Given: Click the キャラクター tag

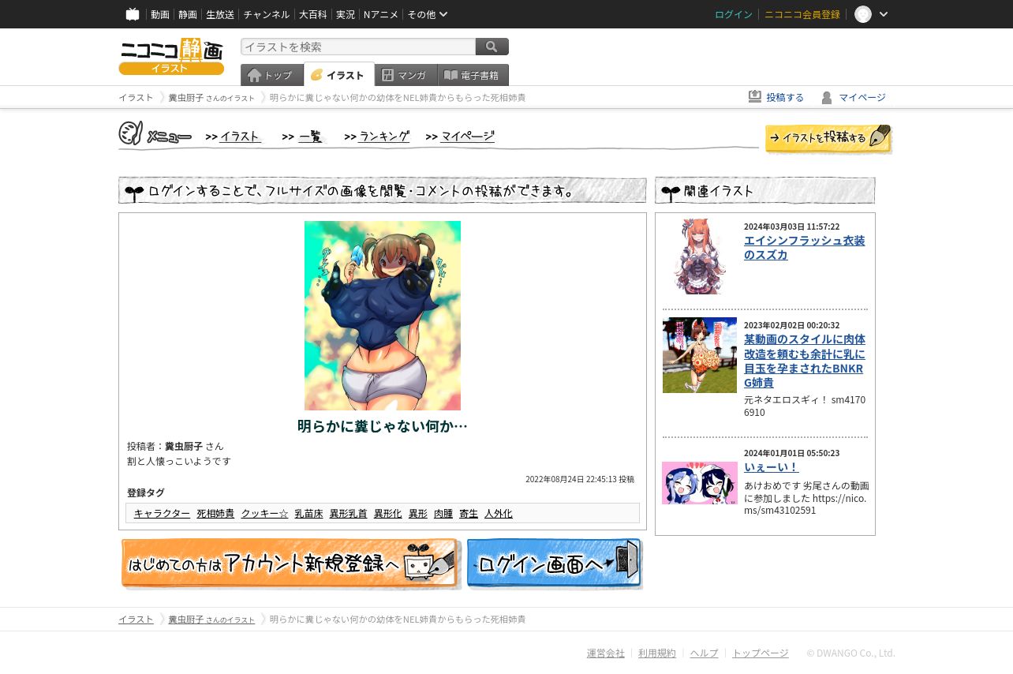Looking at the screenshot, I should pos(162,513).
